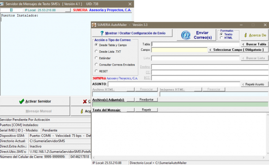This screenshot has height=165, width=269.
Task: Click Repetir next to Texto del Mensaje
Action: pos(146,110)
